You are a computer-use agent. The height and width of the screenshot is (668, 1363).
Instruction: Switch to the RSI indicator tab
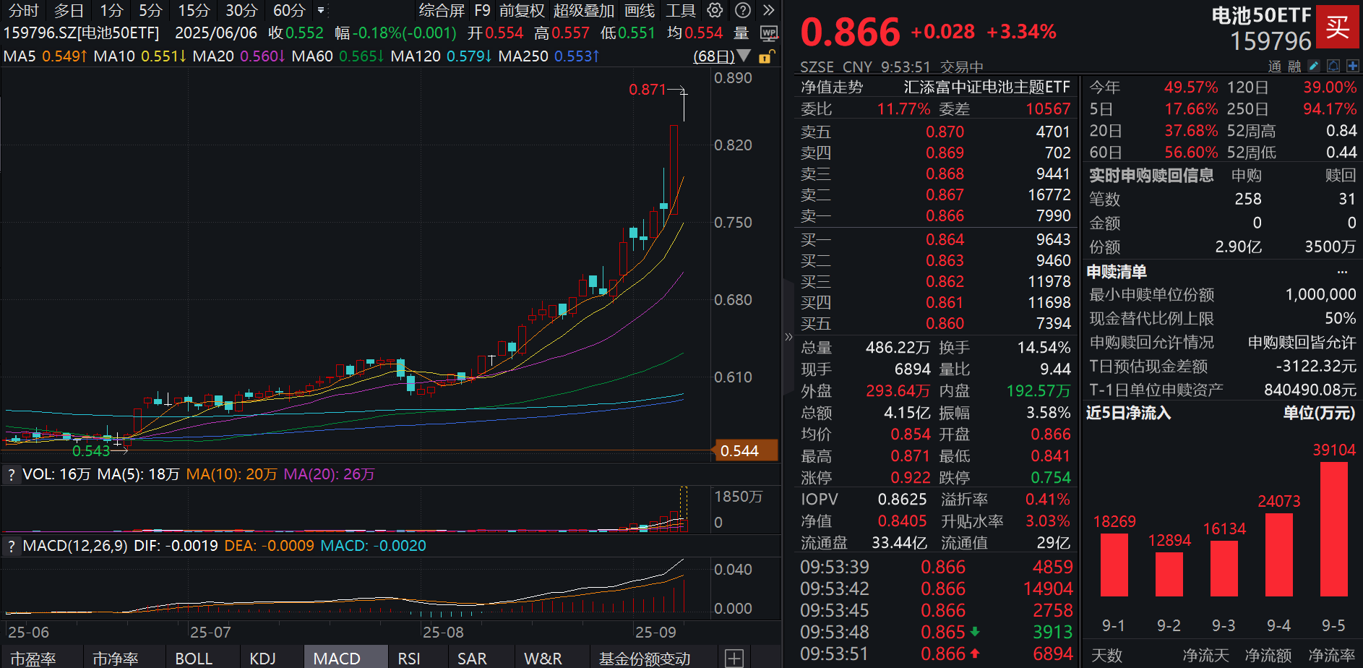tap(409, 659)
